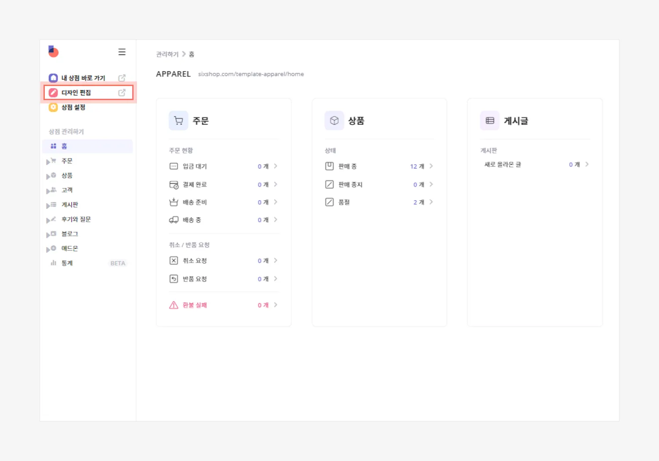Open the sixshop.com/template-apparel/home link
This screenshot has height=461, width=659.
coord(251,74)
